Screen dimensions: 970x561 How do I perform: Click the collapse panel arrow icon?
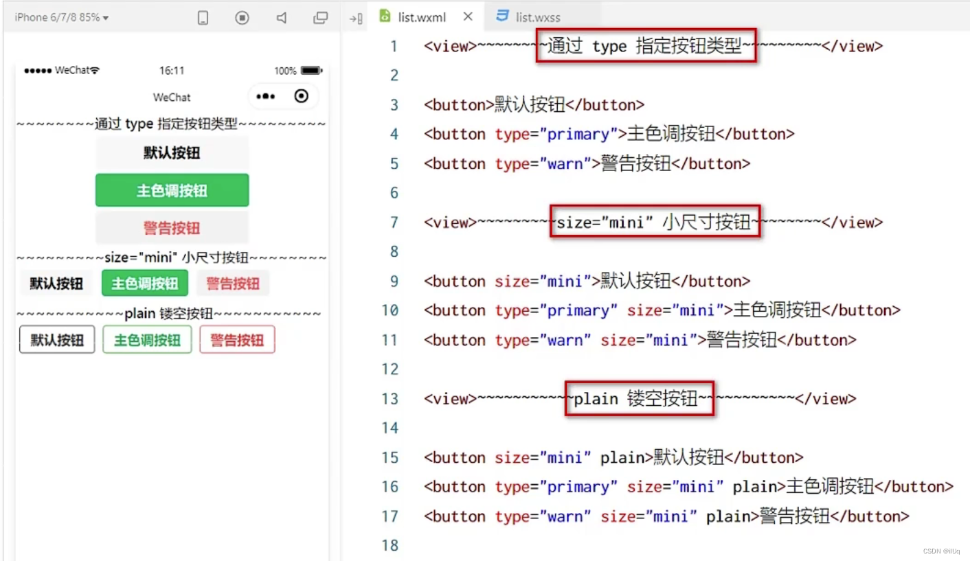355,19
